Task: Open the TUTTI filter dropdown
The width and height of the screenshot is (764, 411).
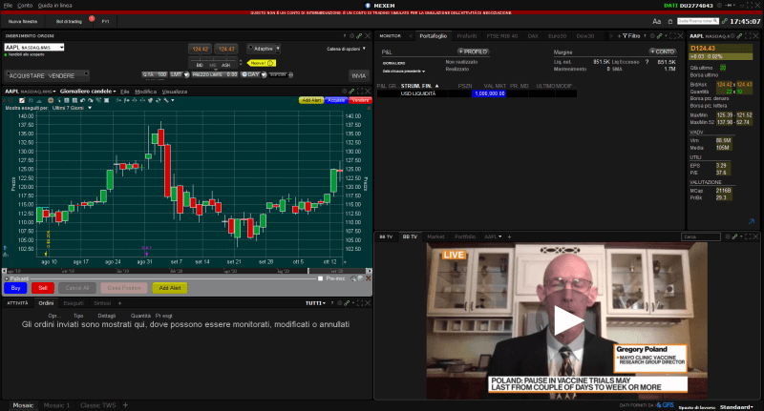Action: tap(315, 303)
